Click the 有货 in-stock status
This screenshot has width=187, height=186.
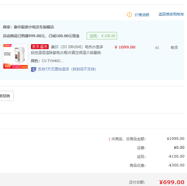pyautogui.click(x=174, y=48)
